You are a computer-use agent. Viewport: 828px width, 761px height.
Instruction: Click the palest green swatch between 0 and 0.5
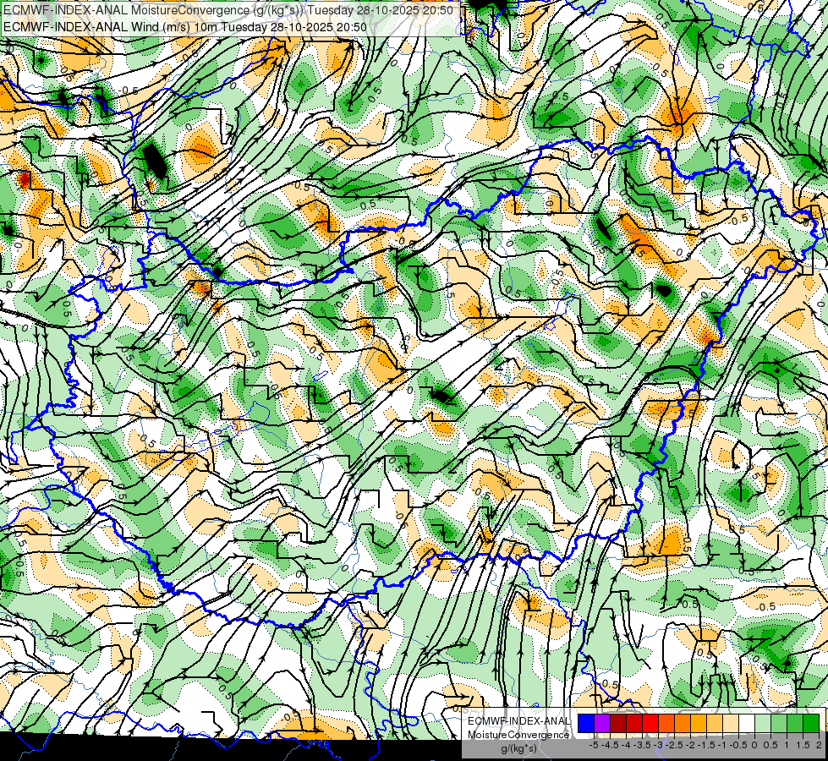point(763,724)
